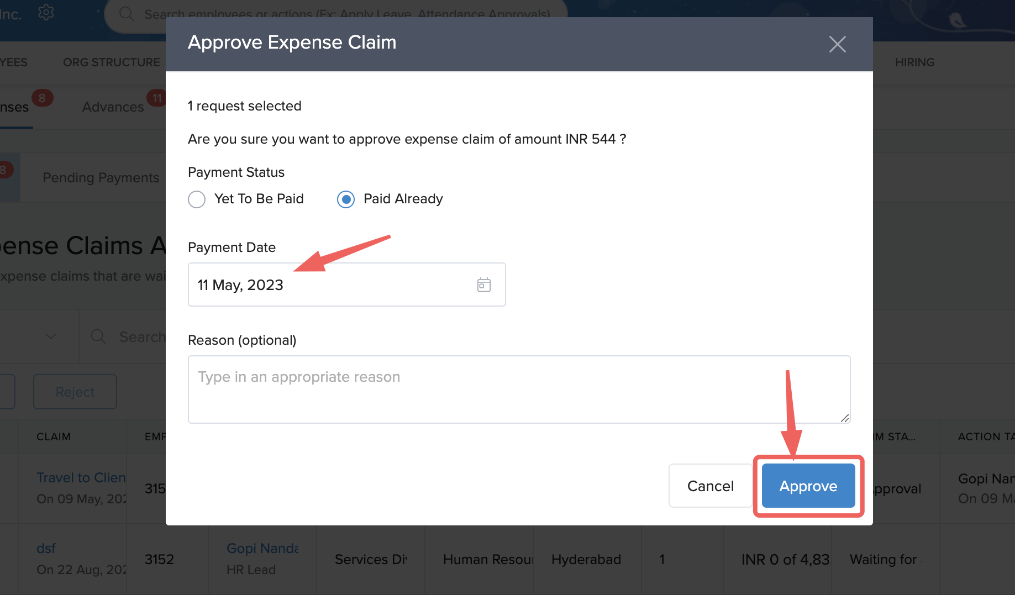Open the HIRING menu
1015x595 pixels.
coord(914,62)
